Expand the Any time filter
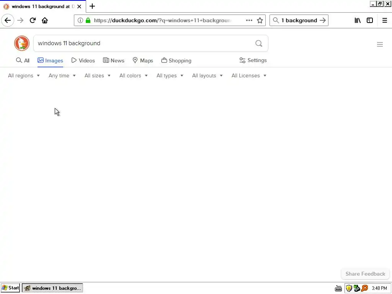Image resolution: width=392 pixels, height=294 pixels. tap(62, 75)
